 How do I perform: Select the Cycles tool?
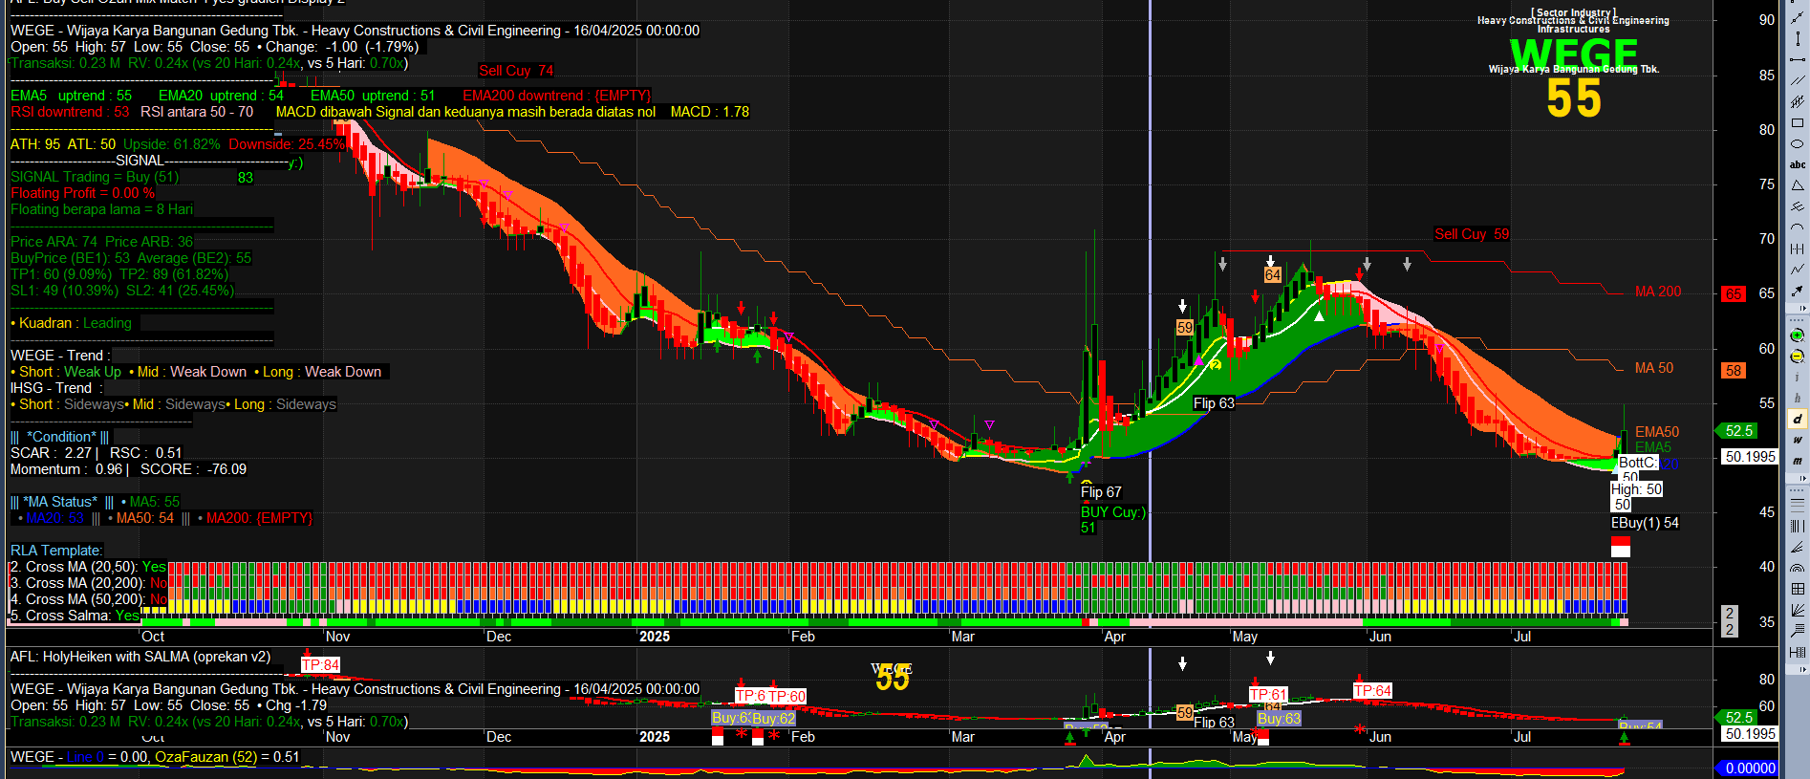click(1798, 249)
